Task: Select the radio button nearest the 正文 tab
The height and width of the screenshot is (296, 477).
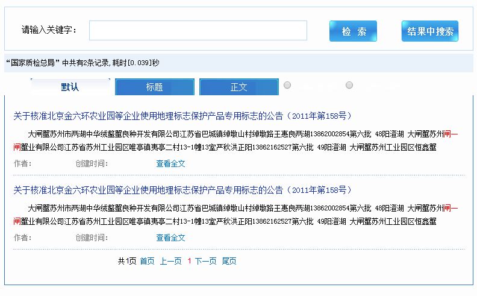Action: pos(287,85)
